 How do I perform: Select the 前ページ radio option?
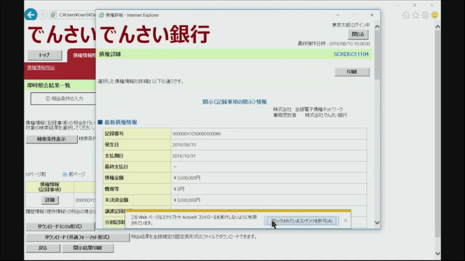(x=64, y=174)
